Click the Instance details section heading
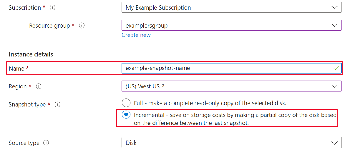This screenshot has height=150, width=345. coord(31,54)
